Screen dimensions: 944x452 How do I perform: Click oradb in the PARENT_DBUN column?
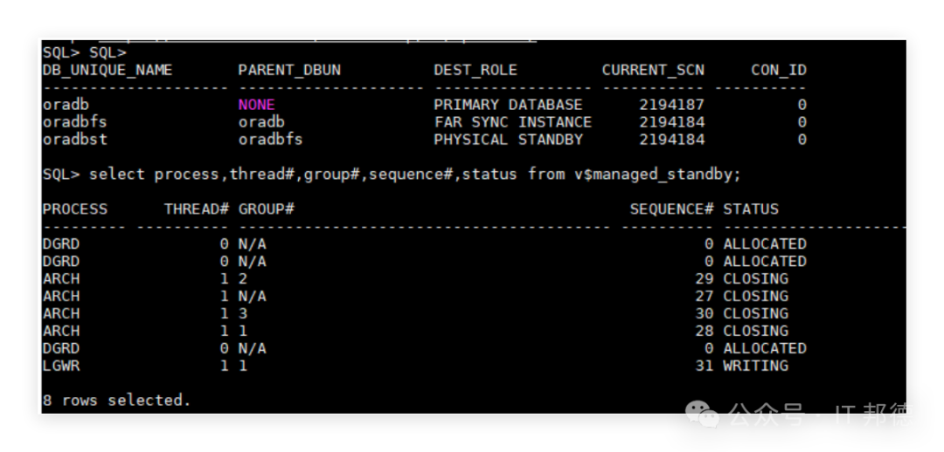[261, 122]
